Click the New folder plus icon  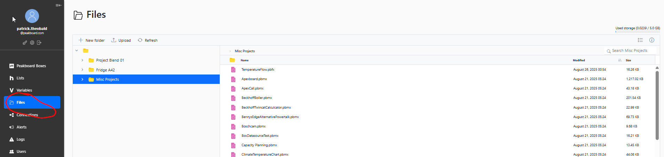point(81,40)
